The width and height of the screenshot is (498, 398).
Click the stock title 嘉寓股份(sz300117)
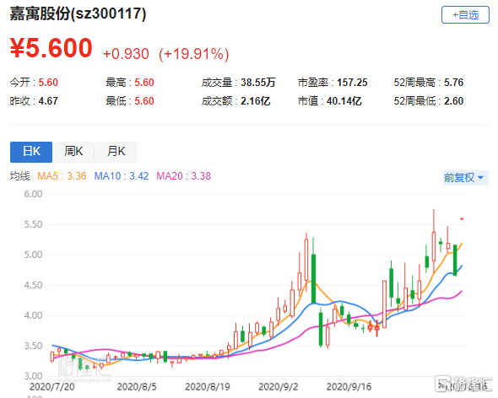tap(78, 14)
